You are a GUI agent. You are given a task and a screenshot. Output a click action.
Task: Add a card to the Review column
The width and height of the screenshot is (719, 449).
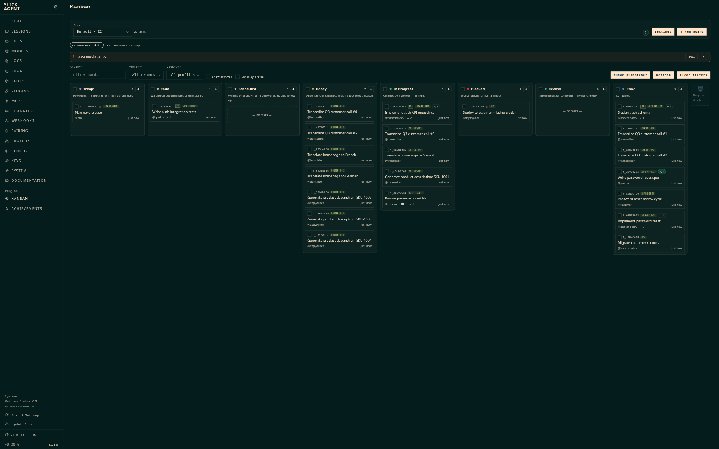(x=603, y=89)
